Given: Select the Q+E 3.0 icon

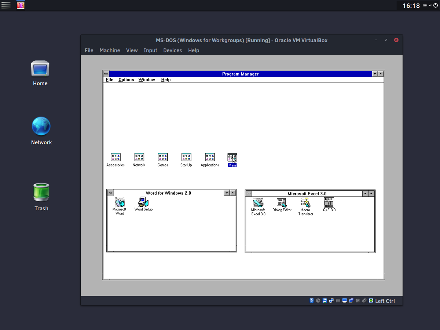Looking at the screenshot, I should [329, 205].
